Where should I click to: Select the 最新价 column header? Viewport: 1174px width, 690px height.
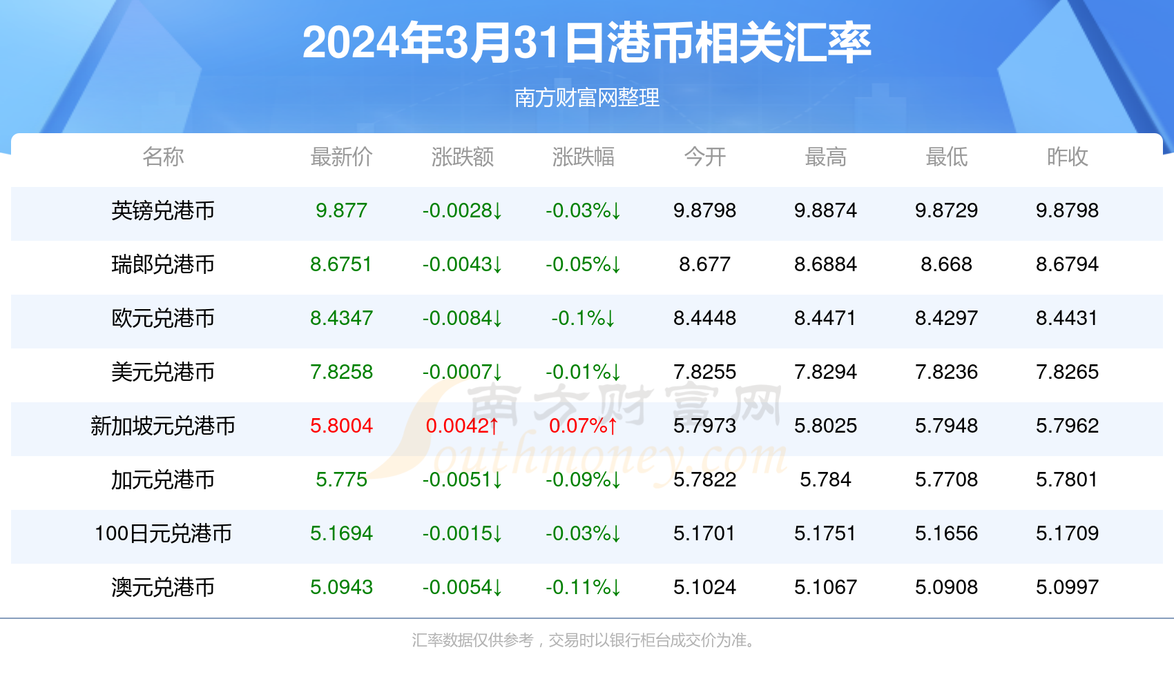tap(341, 157)
